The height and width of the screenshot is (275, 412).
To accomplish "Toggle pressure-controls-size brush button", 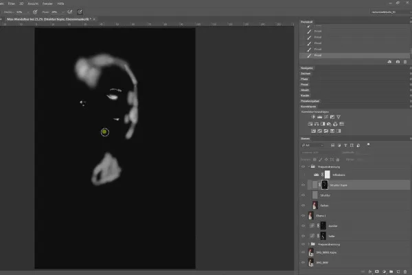I will (80, 12).
